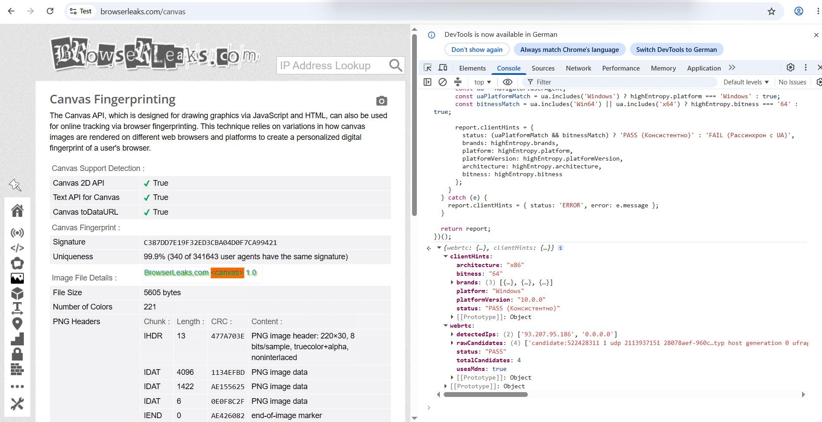The image size is (822, 422).
Task: Click the console prompt input line
Action: [620, 407]
